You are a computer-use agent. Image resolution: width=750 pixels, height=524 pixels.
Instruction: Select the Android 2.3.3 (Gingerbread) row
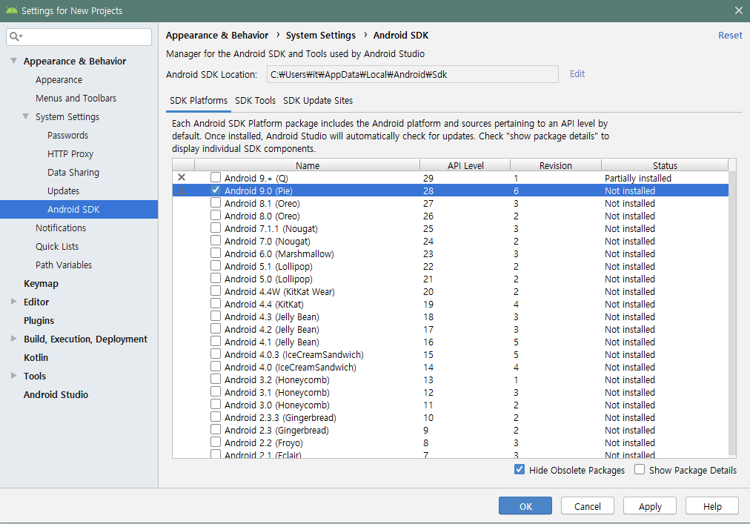pyautogui.click(x=450, y=417)
